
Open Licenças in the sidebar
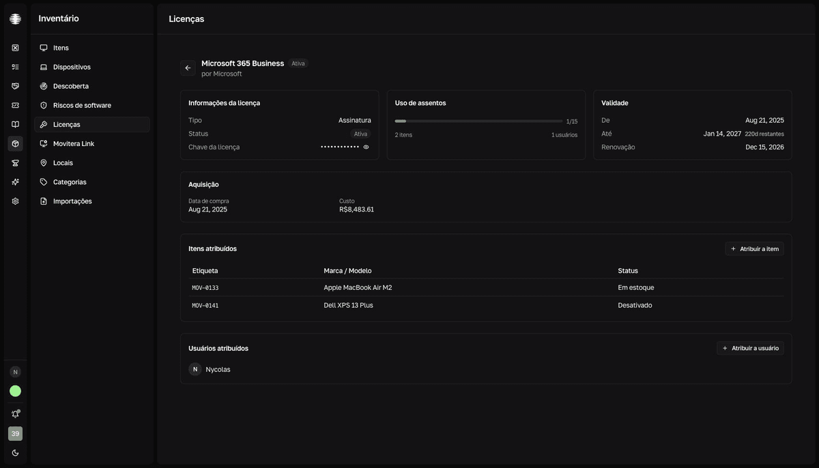92,124
